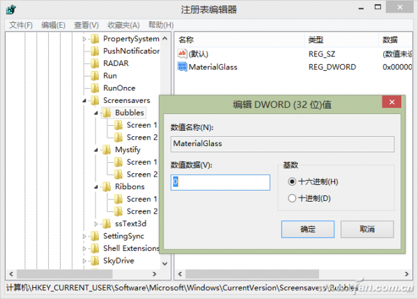
Task: Click values pane horizontal scrollbar left arrow
Action: [x=180, y=274]
